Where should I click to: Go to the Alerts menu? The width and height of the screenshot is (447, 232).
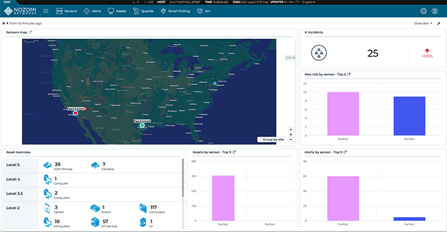(x=93, y=11)
